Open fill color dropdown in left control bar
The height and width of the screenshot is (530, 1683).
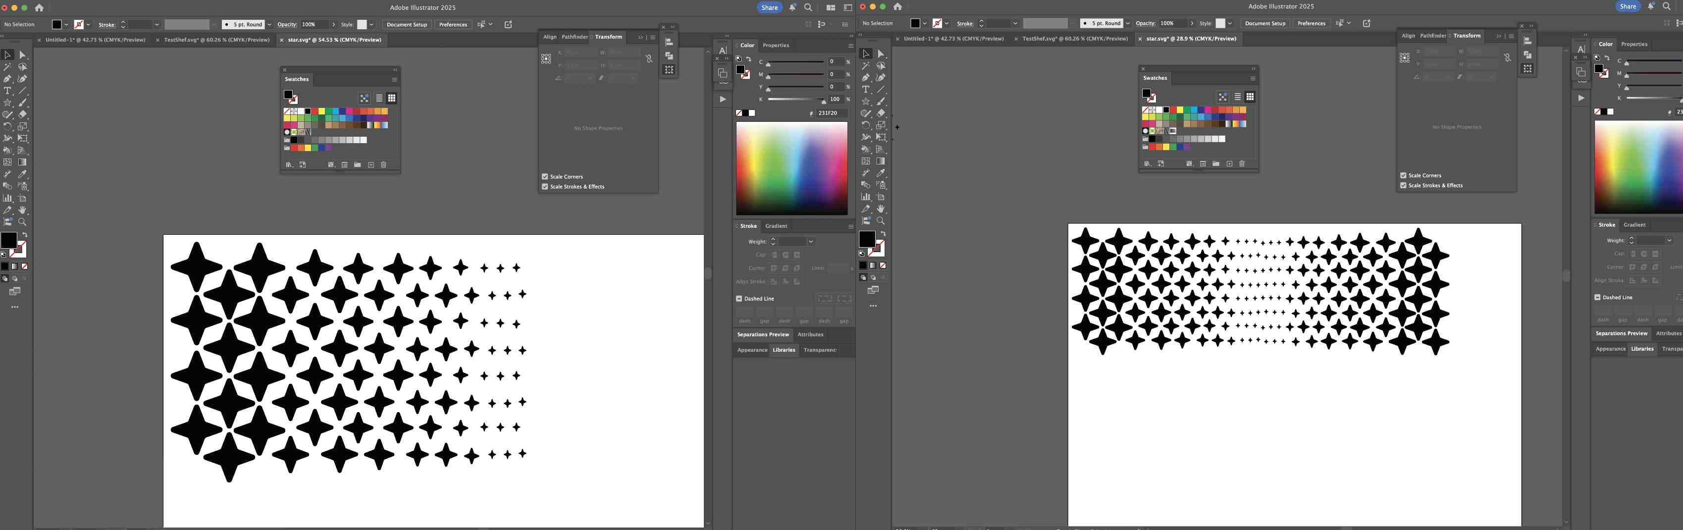[67, 24]
